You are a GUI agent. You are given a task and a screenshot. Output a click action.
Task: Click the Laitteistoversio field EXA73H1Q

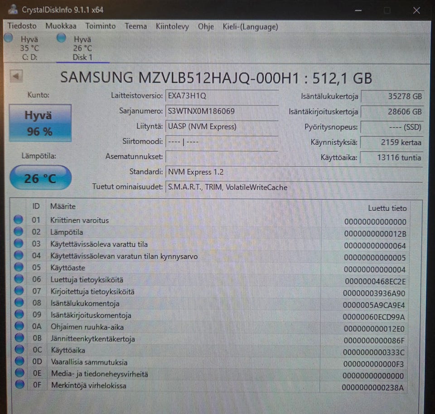tap(222, 96)
